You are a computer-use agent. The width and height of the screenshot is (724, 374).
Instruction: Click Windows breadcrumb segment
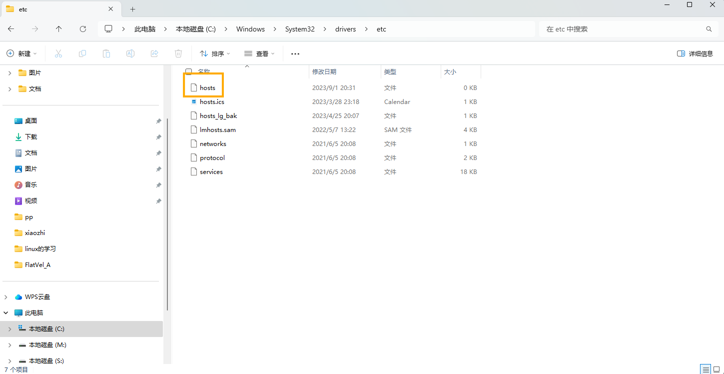[250, 29]
